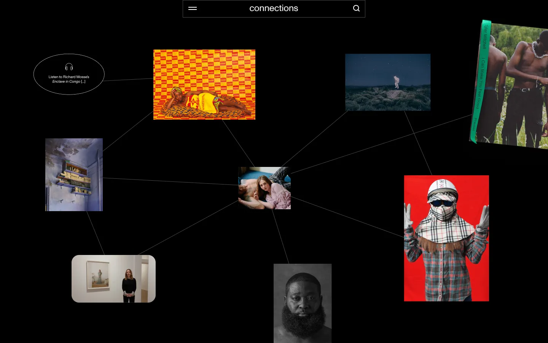Viewport: 548px width, 343px height.
Task: Click the headphones audio icon
Action: coord(69,67)
